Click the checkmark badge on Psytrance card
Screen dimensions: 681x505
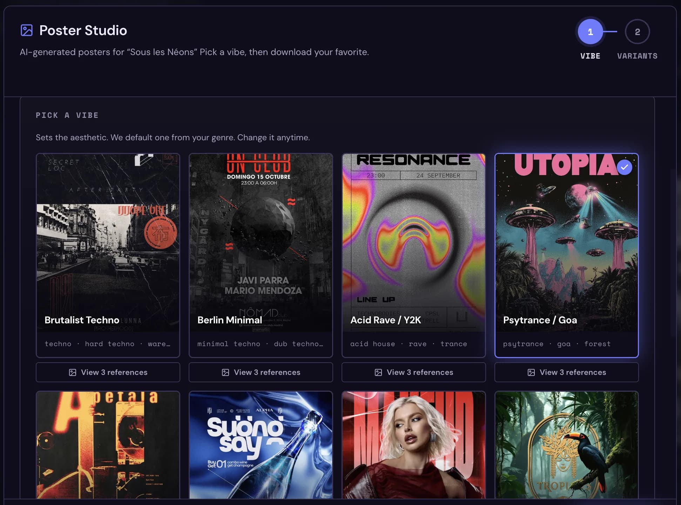[624, 167]
